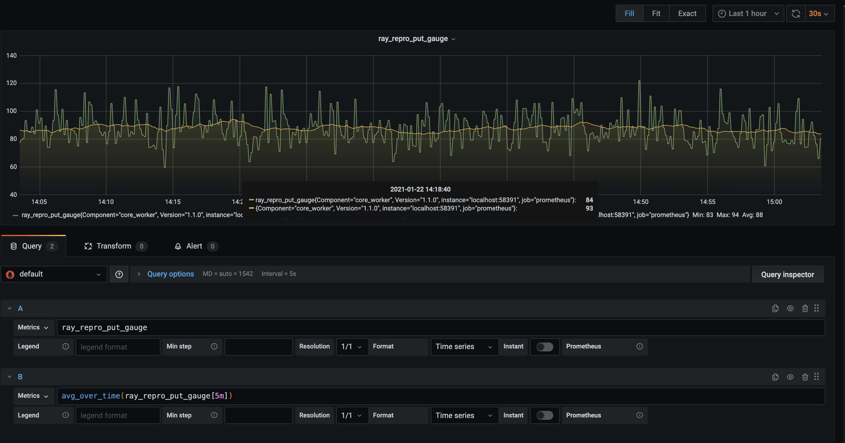Click Min step info icon in query B

[x=214, y=415]
